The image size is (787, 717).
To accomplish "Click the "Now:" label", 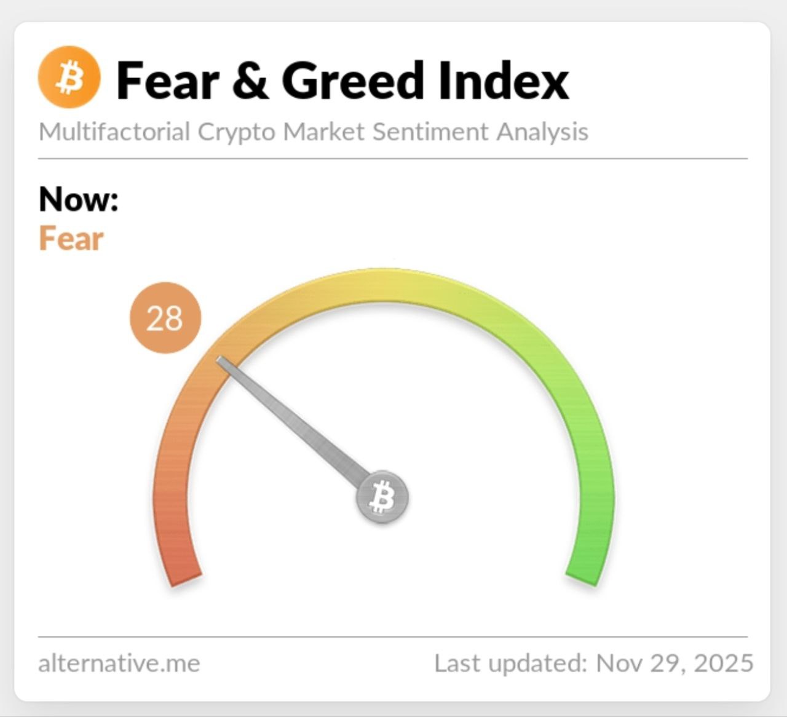I will 78,199.
